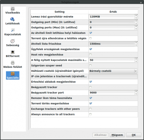Increase félig nyitott kapcsolatok maximum
144x140 pixels.
click(x=136, y=59)
